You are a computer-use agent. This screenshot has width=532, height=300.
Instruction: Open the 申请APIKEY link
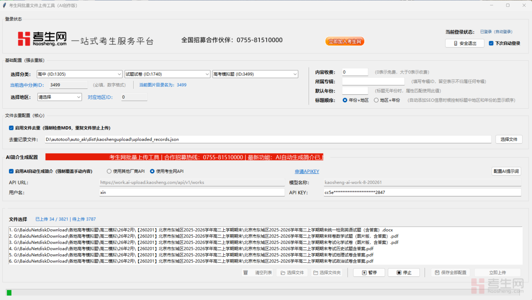point(307,171)
